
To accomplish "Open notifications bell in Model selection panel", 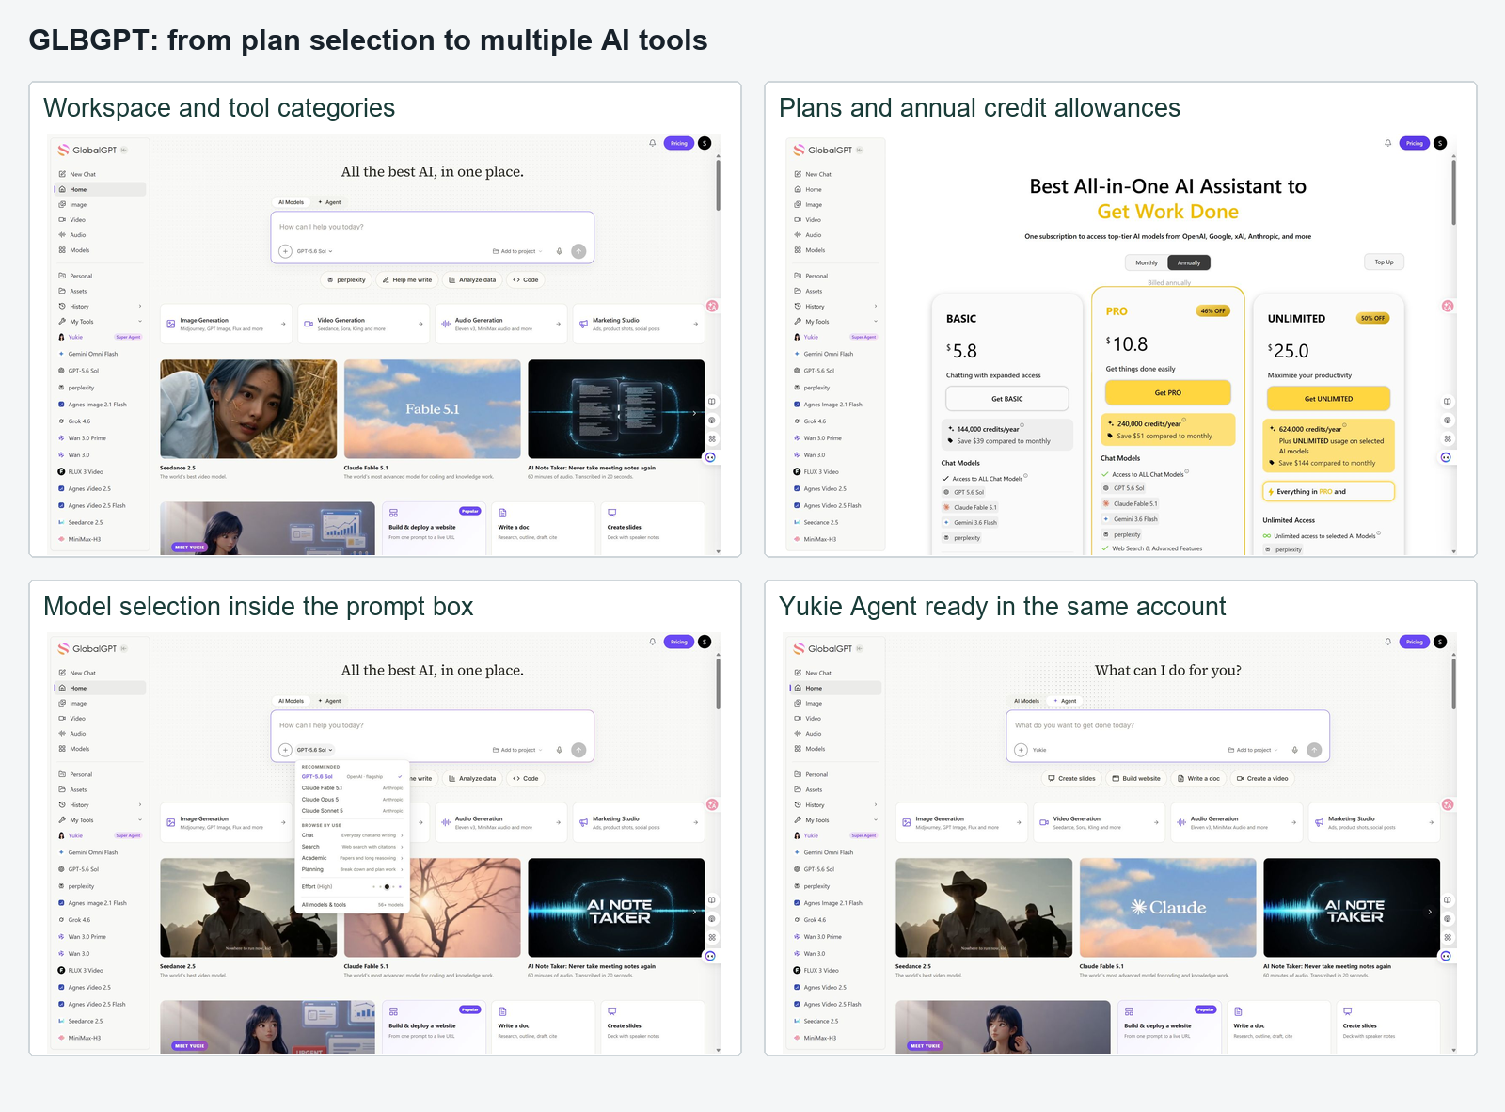I will [x=652, y=642].
